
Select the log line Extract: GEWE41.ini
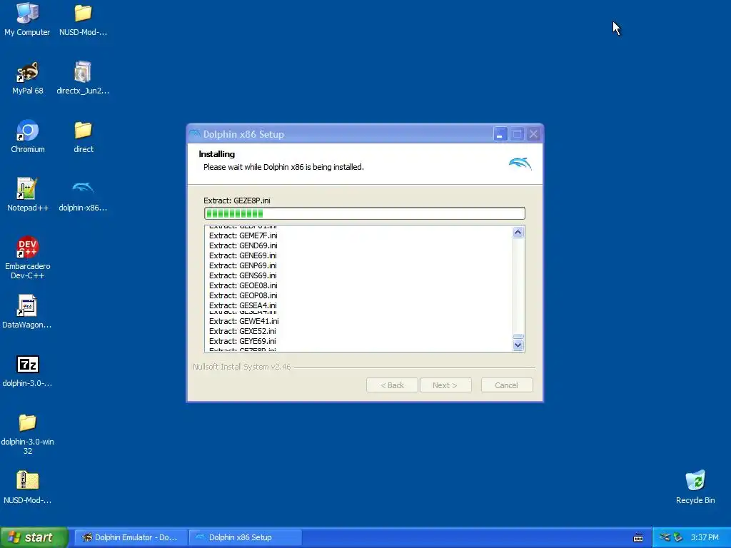[244, 322]
